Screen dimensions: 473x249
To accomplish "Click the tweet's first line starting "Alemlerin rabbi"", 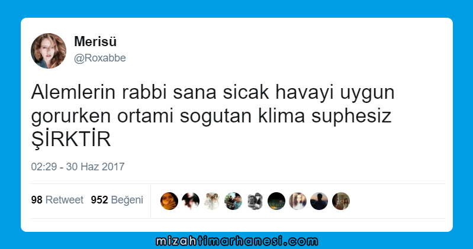I will (213, 92).
